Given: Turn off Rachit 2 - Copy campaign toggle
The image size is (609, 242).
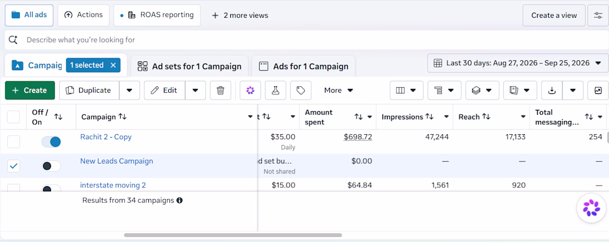Looking at the screenshot, I should pos(51,142).
